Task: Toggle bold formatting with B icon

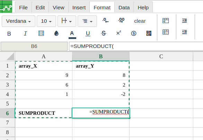Action: [x=9, y=34]
